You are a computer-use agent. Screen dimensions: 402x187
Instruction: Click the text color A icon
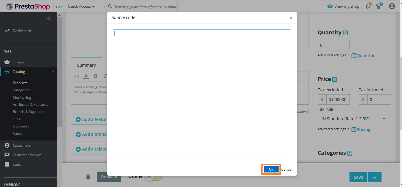pyautogui.click(x=86, y=76)
